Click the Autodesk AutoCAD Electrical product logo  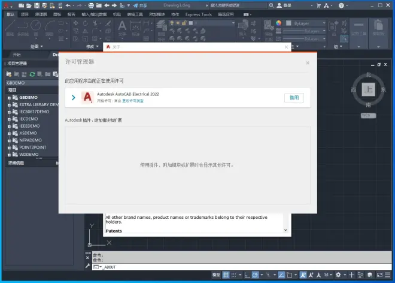point(87,98)
